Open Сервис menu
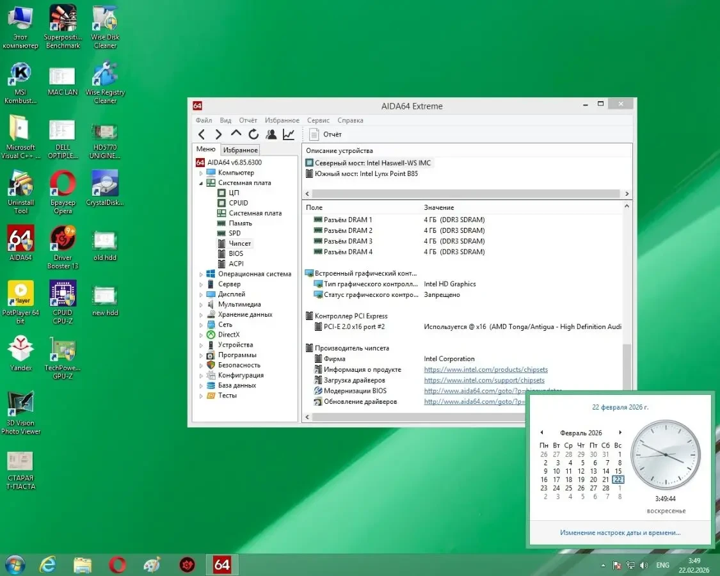This screenshot has height=576, width=720. (318, 120)
